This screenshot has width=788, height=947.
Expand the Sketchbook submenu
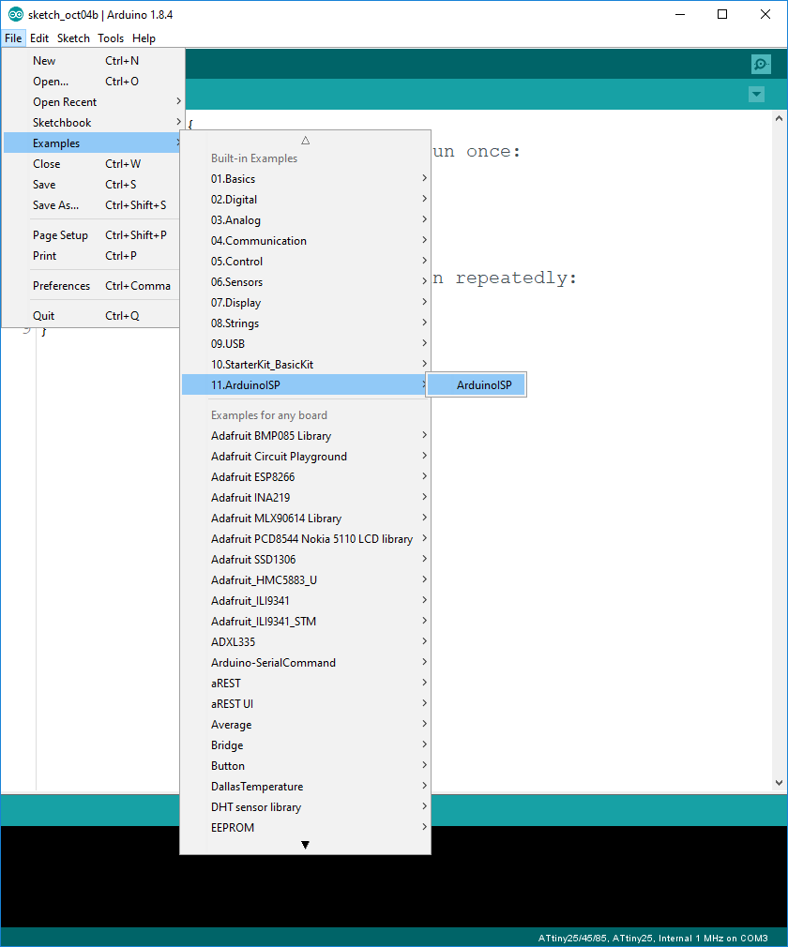tap(92, 123)
